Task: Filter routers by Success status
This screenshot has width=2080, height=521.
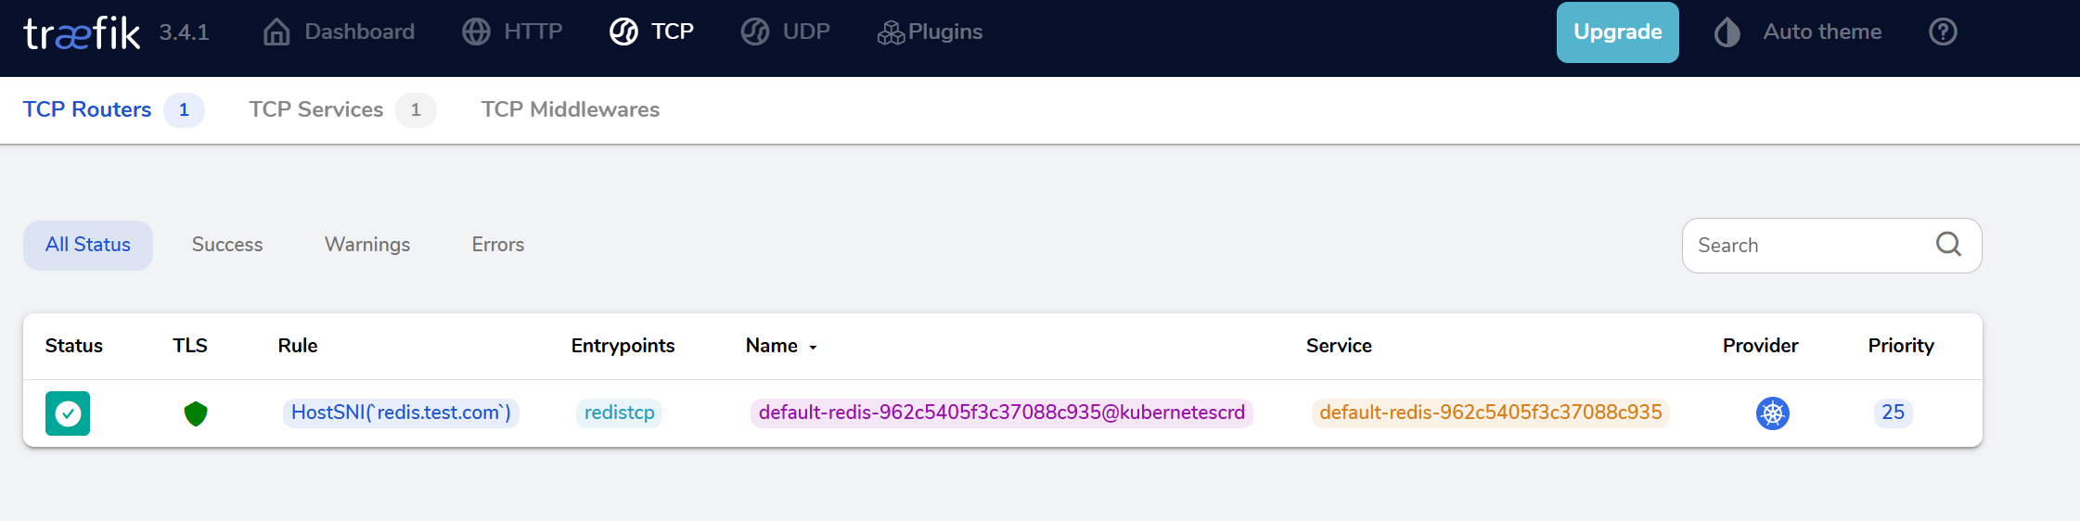Action: tap(227, 246)
